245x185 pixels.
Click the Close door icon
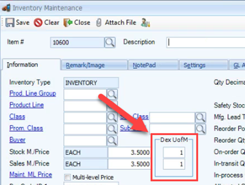68,23
